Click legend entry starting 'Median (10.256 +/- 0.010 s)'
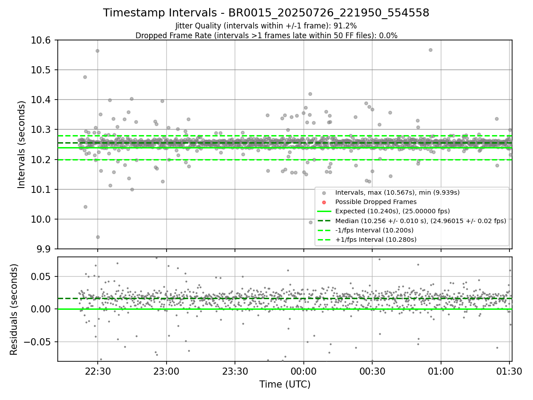The height and width of the screenshot is (400, 533). pyautogui.click(x=421, y=221)
